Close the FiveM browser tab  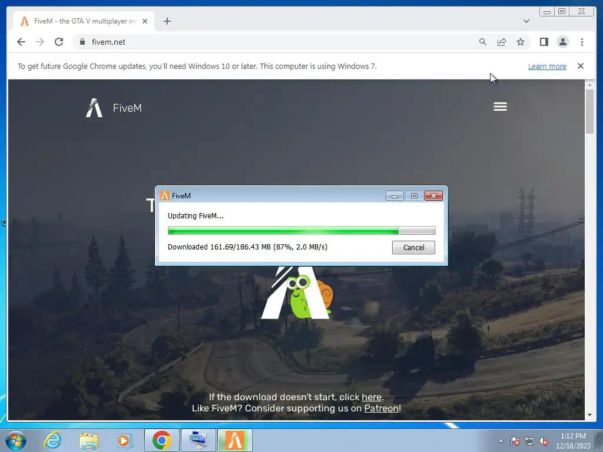pos(145,21)
